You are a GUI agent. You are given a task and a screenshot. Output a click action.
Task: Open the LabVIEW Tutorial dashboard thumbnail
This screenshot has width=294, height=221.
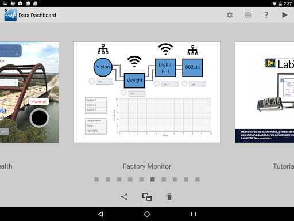pyautogui.click(x=265, y=92)
